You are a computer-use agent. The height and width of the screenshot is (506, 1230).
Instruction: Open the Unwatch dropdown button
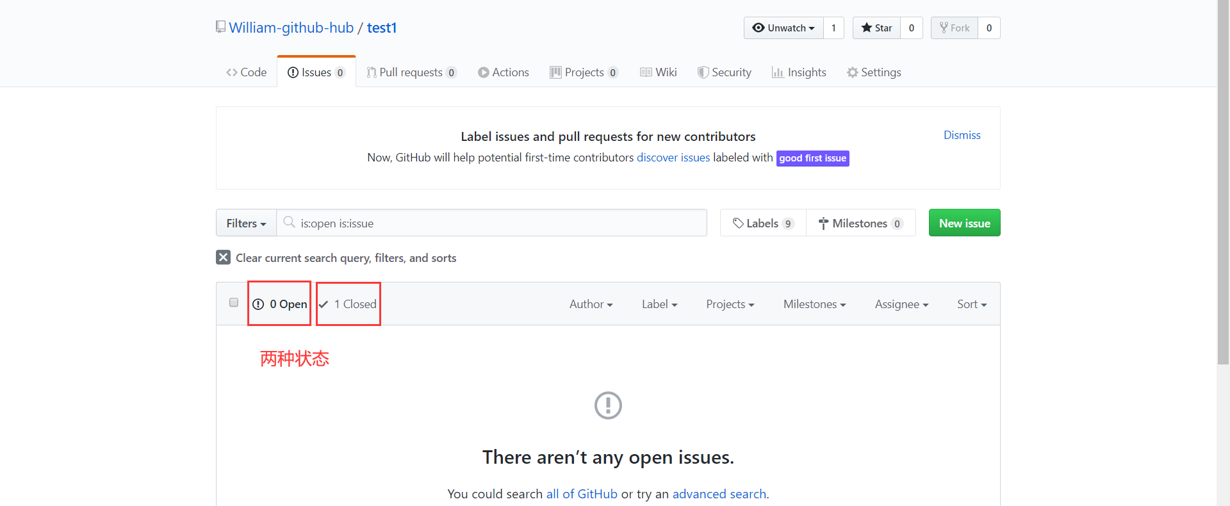point(783,28)
